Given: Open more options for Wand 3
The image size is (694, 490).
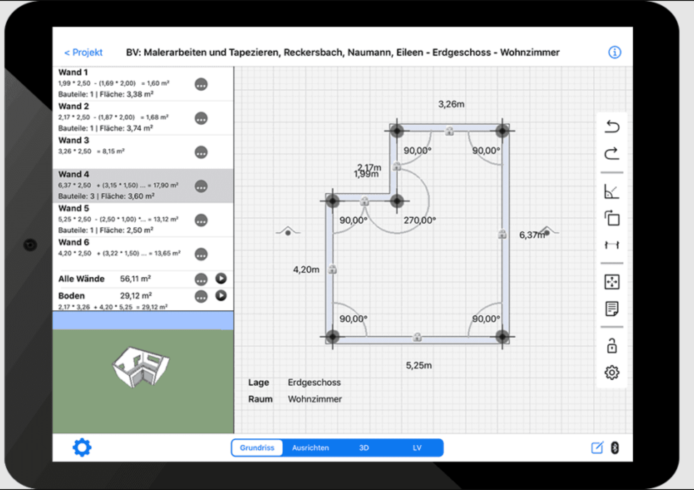Looking at the screenshot, I should 201,152.
